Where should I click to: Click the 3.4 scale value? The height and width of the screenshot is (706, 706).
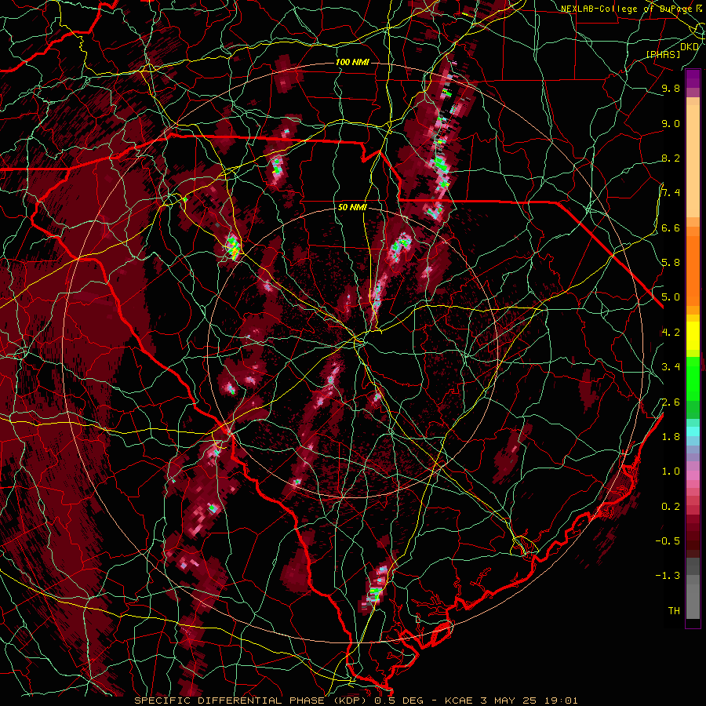[671, 367]
